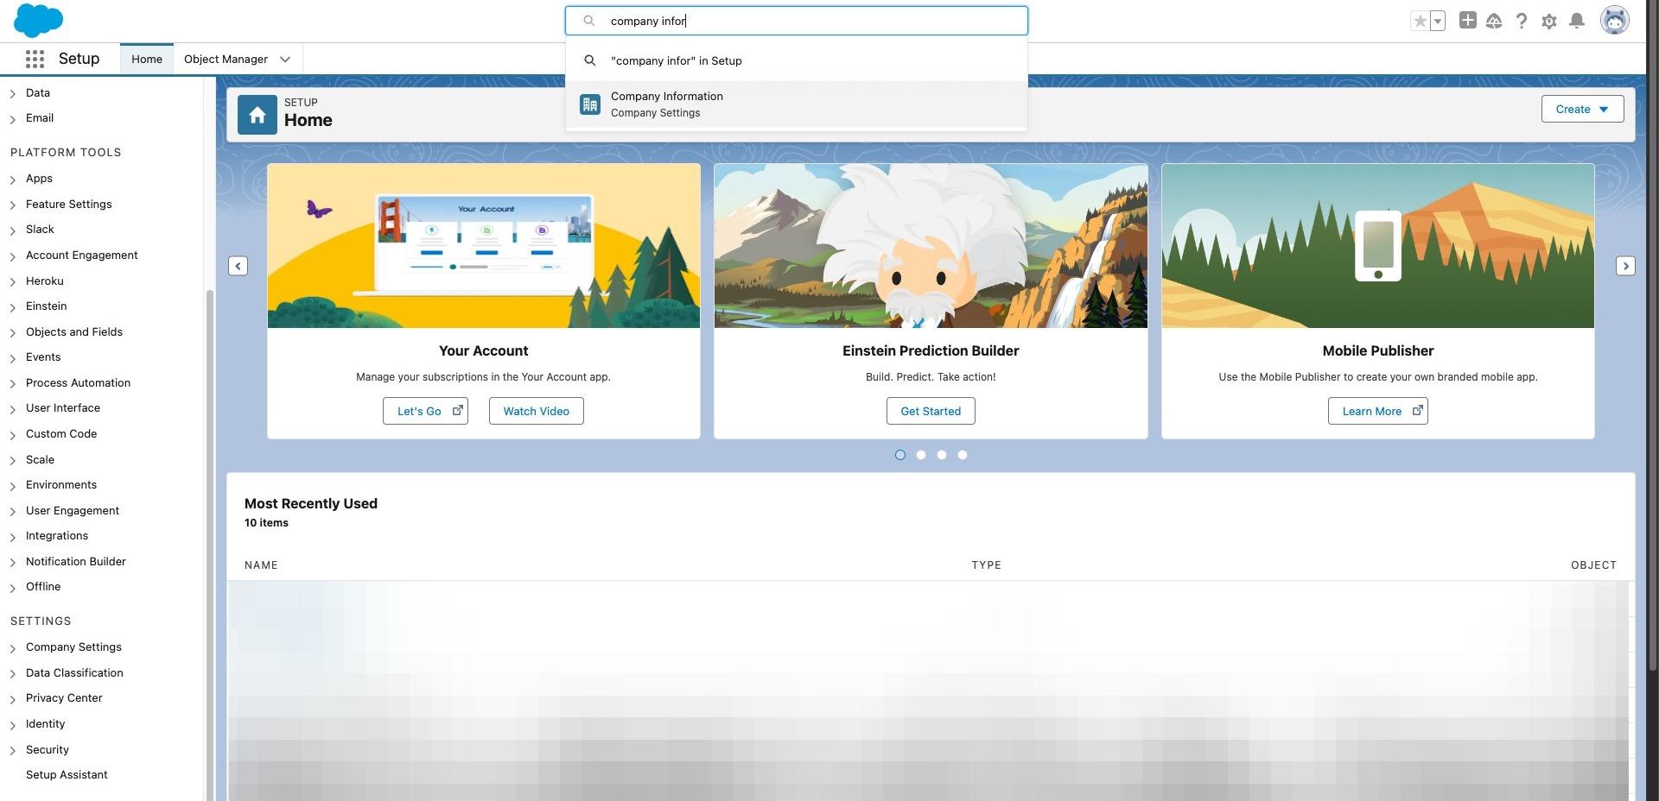Select Company Information search suggestion
The width and height of the screenshot is (1659, 801).
click(x=796, y=104)
